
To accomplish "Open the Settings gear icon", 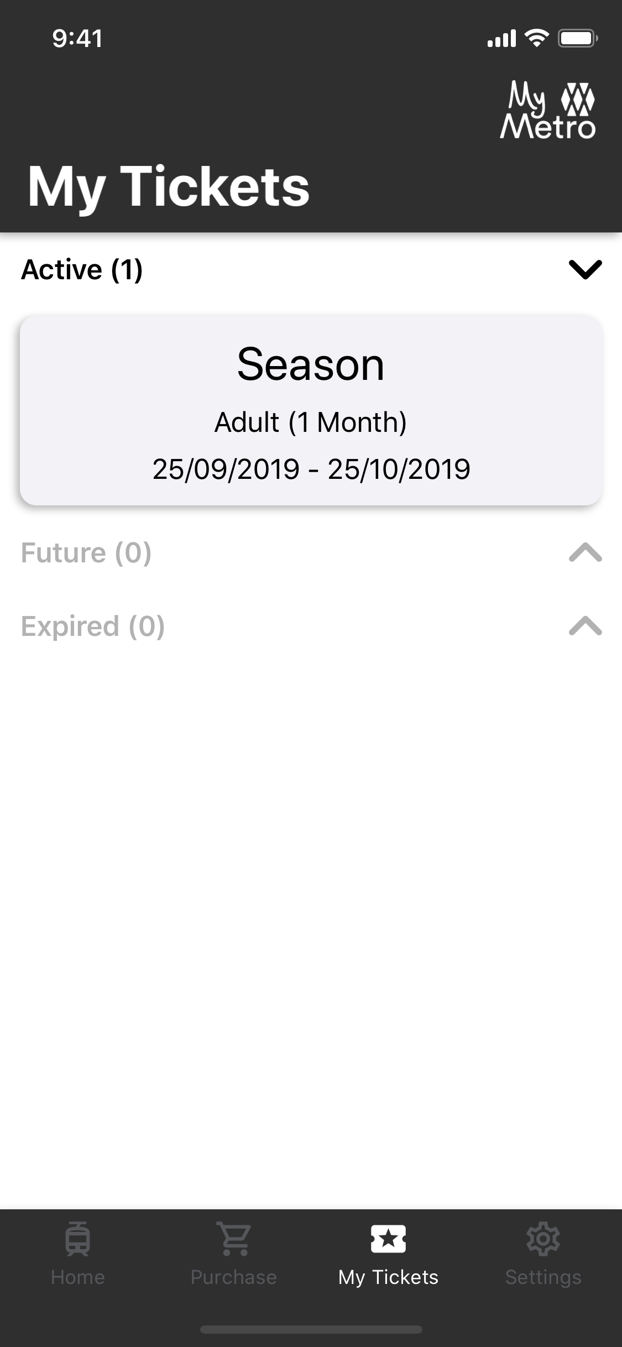I will pyautogui.click(x=543, y=1239).
